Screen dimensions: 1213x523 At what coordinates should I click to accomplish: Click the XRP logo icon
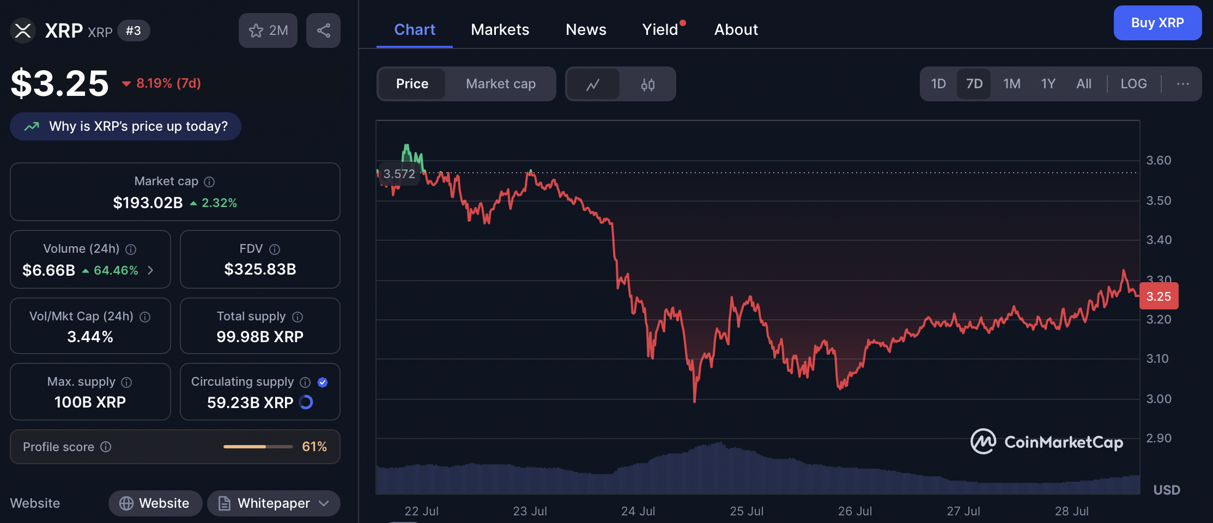coord(23,31)
